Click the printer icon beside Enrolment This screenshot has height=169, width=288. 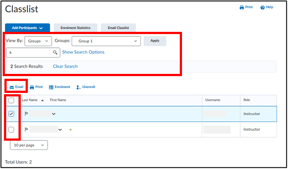coord(32,87)
